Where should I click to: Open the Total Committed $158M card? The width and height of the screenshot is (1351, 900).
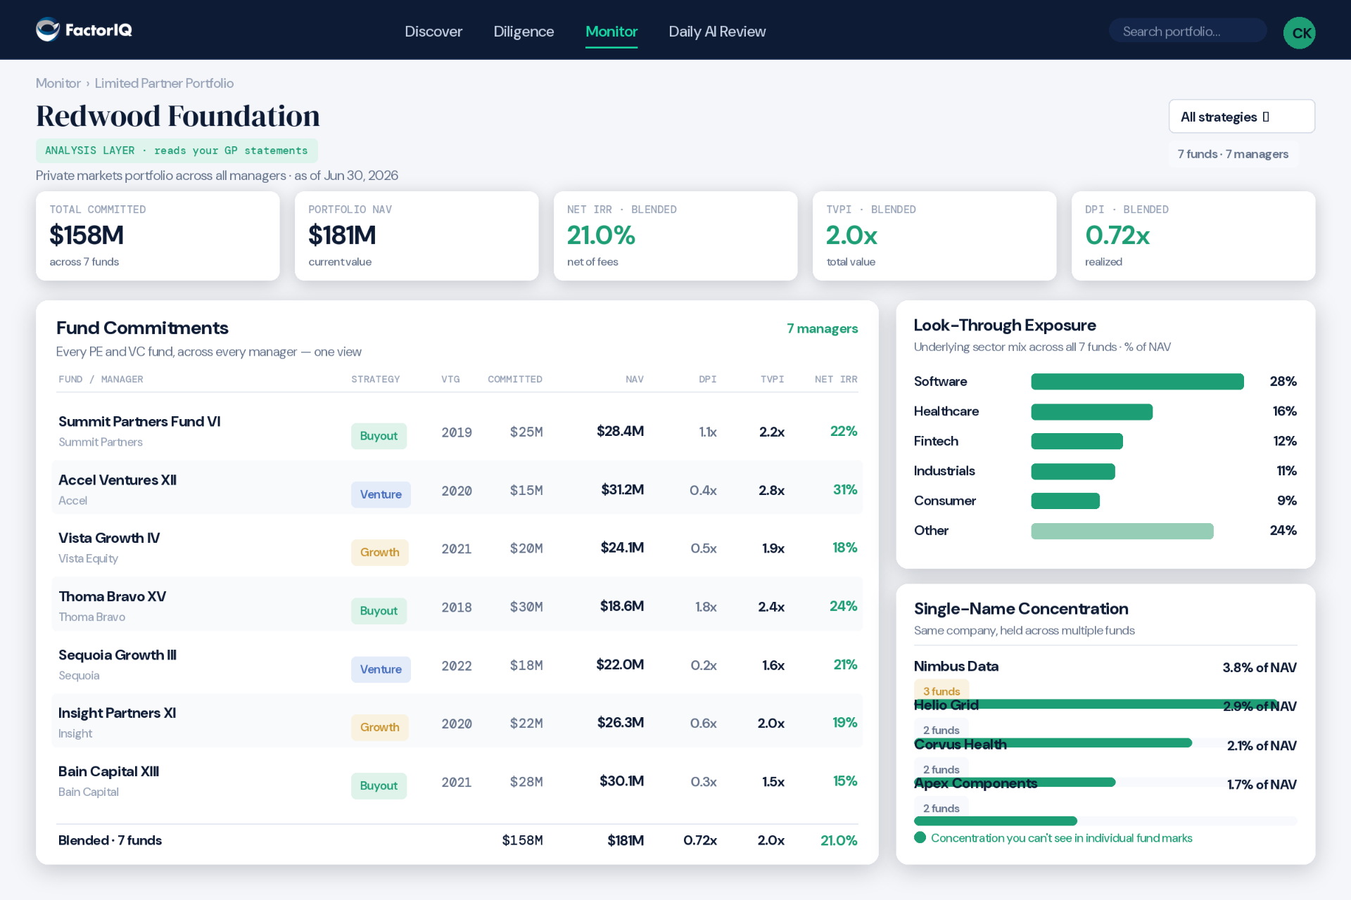tap(158, 236)
